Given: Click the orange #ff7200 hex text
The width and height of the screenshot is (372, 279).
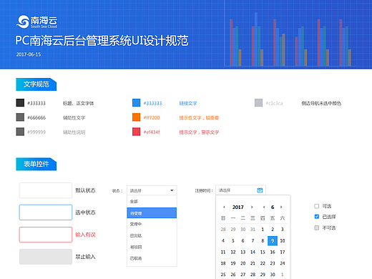Looking at the screenshot, I should pos(152,117).
